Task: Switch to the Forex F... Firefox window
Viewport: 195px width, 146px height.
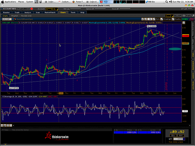Action: pyautogui.click(x=78, y=2)
